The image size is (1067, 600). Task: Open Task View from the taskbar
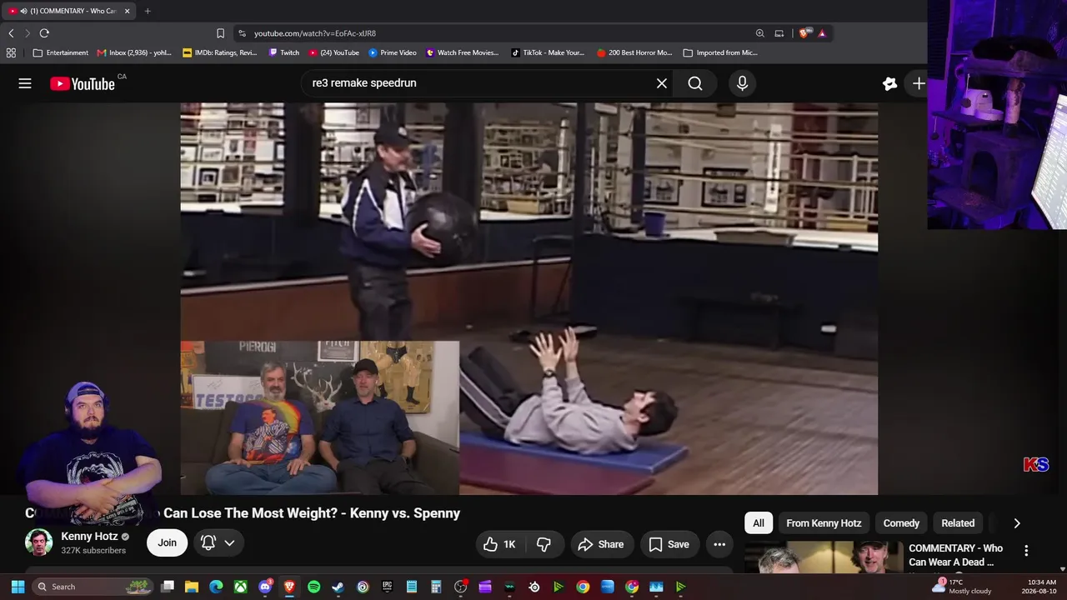click(x=168, y=587)
